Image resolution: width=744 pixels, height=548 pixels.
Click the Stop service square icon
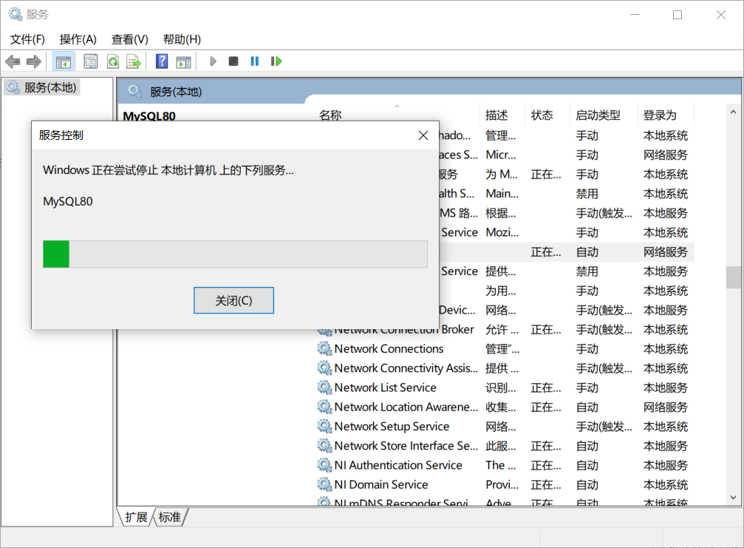[233, 61]
